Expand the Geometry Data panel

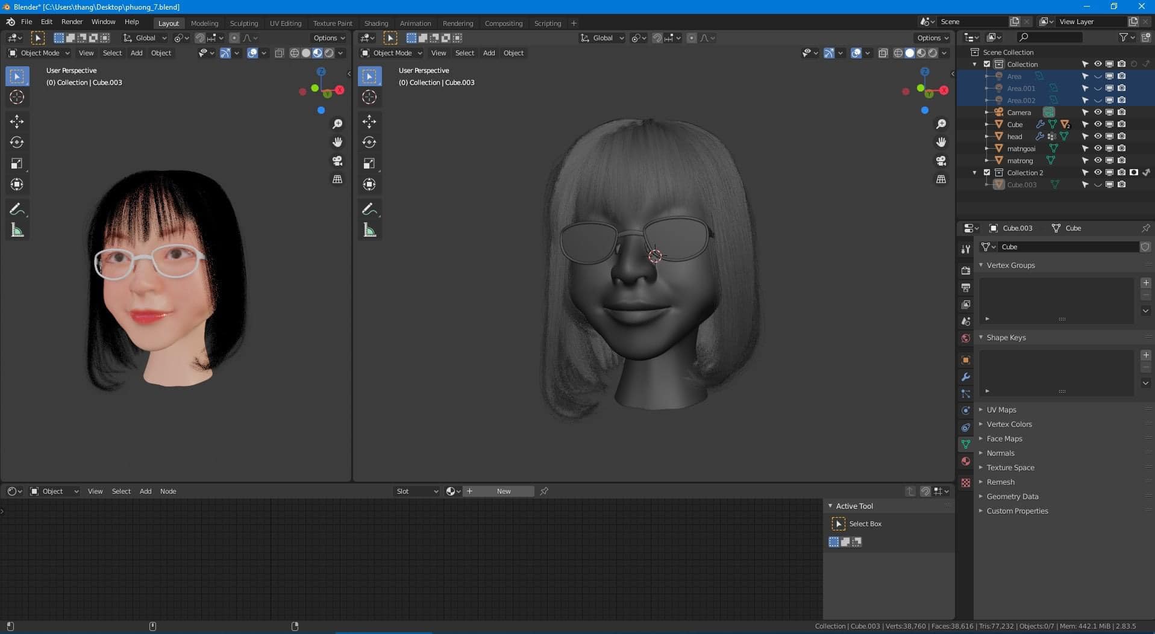pos(1012,497)
